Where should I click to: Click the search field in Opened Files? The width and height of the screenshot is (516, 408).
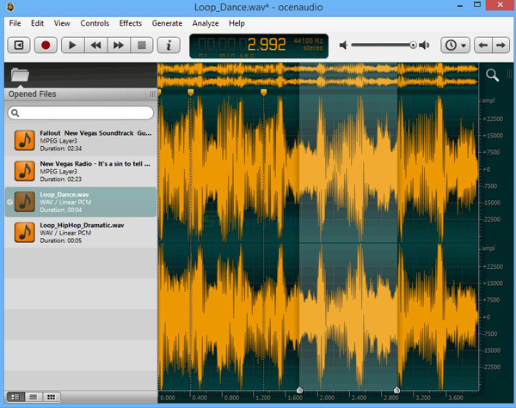(80, 113)
